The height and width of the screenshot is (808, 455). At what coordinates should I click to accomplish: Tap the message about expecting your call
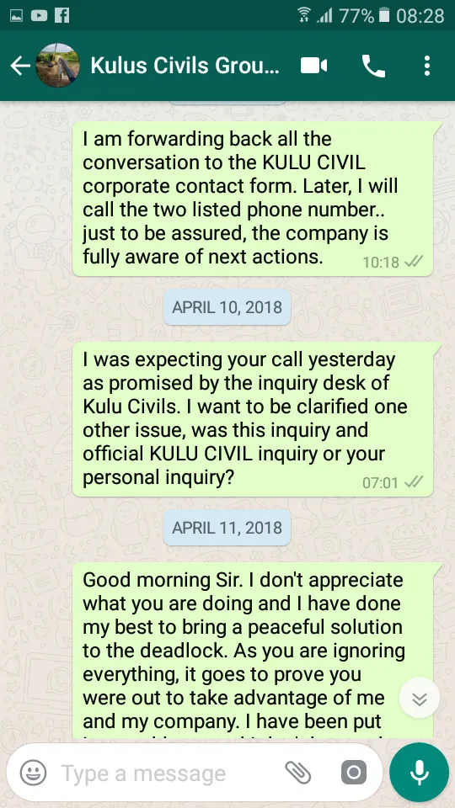pos(252,419)
